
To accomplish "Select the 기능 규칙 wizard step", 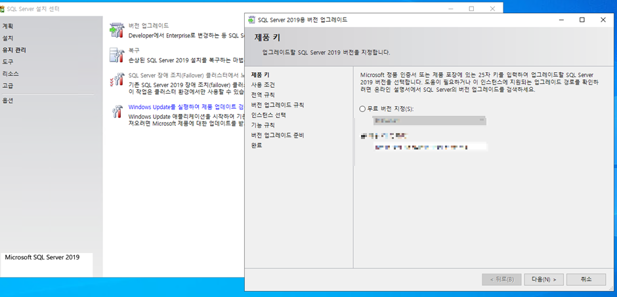I will click(x=263, y=125).
